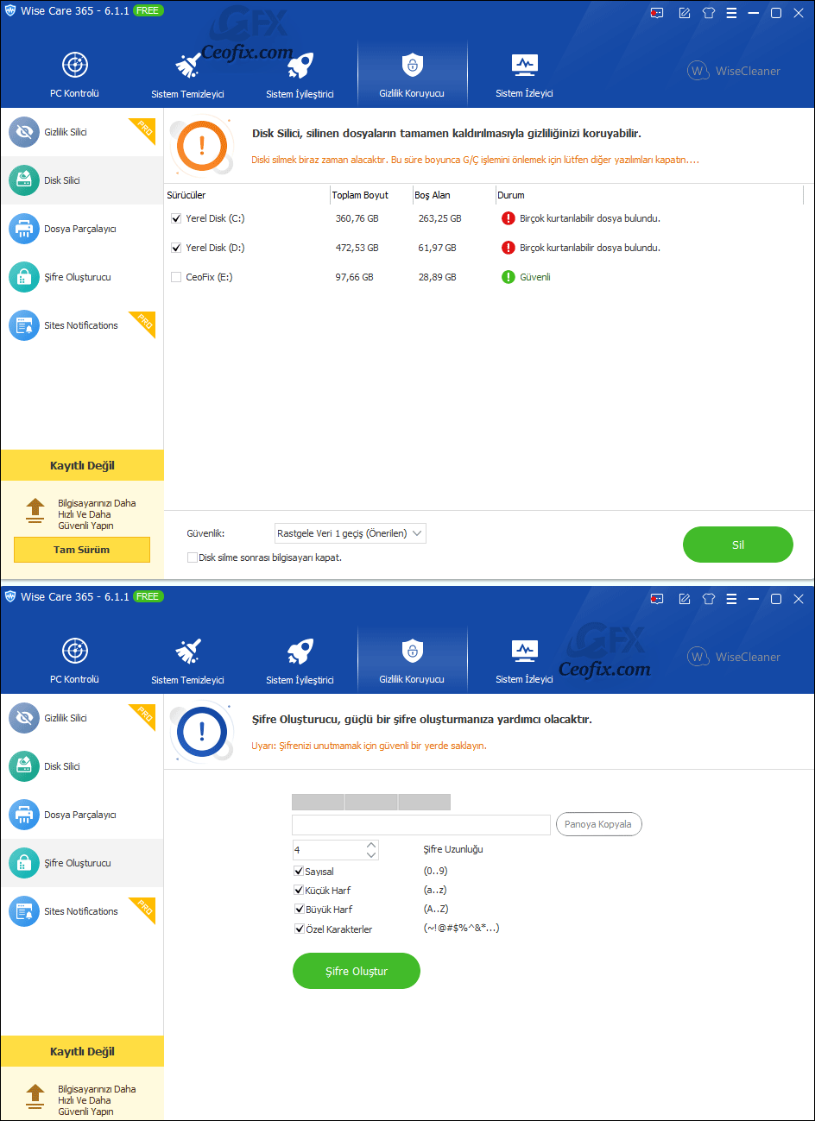Toggle the Özel Karakterler checkbox
Screen dimensions: 815x1121
pos(299,929)
